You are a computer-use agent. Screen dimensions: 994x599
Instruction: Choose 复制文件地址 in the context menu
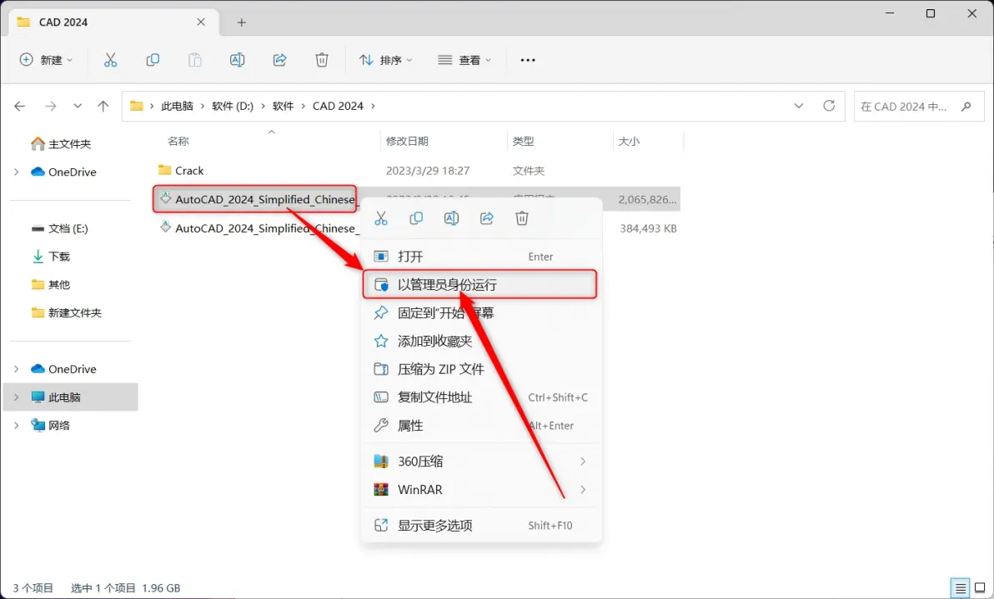click(481, 397)
